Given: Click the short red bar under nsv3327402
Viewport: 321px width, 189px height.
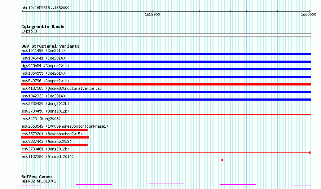Looking at the screenshot, I should (54, 145).
